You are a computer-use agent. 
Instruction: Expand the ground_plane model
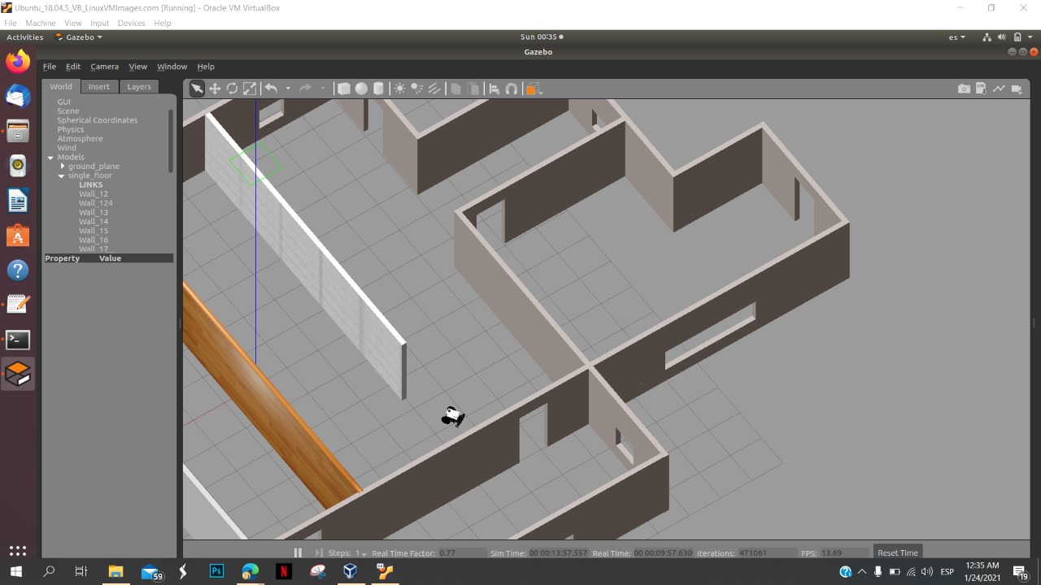[x=63, y=166]
